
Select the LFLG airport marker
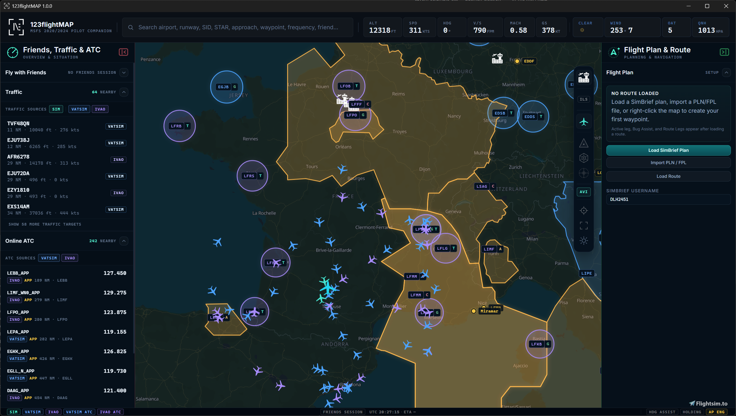446,248
